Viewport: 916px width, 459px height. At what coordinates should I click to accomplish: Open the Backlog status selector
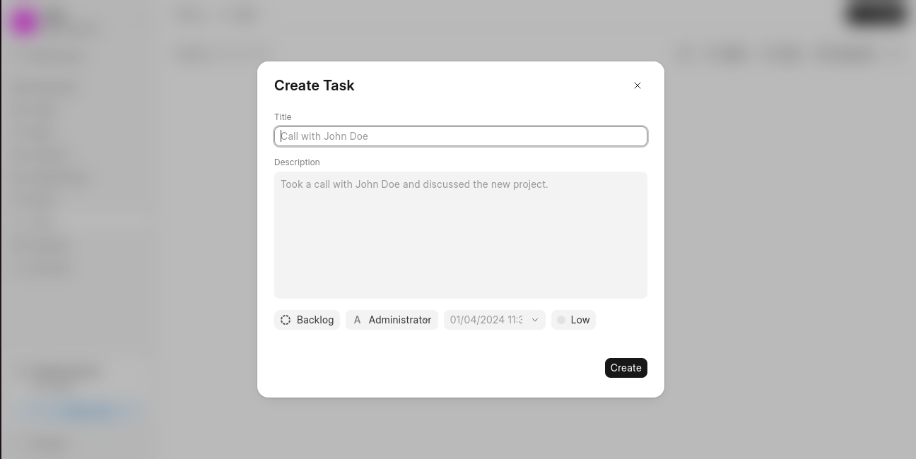[307, 320]
